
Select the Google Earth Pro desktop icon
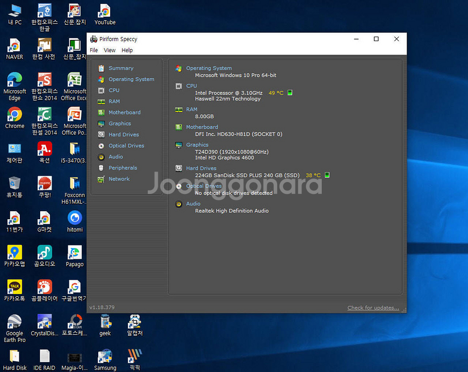[15, 329]
